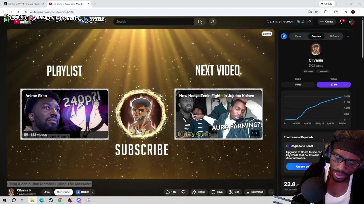This screenshot has height=204, width=364.
Task: Start voice search with the microphone icon
Action: pos(213,22)
